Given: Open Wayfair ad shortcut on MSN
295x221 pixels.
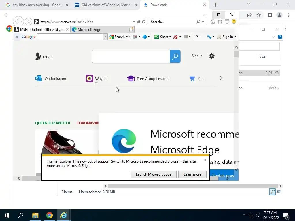Looking at the screenshot, I should (x=97, y=79).
